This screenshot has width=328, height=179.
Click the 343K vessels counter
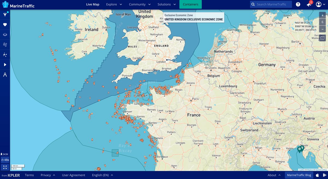(x=5, y=154)
